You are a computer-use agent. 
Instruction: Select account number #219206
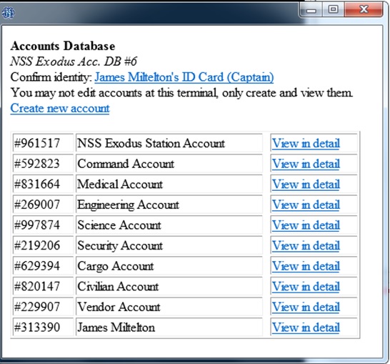point(43,245)
